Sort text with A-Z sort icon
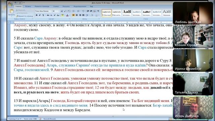This screenshot has height=121, width=215. [x=94, y=11]
